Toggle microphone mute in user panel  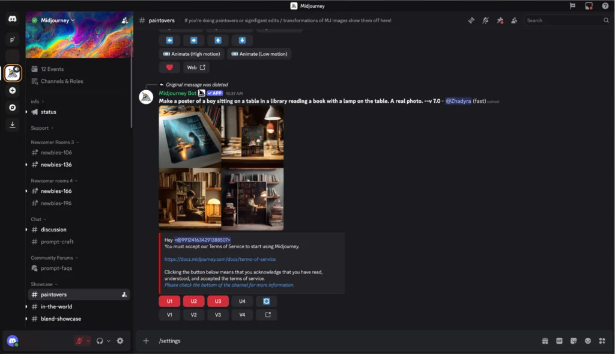(x=79, y=341)
